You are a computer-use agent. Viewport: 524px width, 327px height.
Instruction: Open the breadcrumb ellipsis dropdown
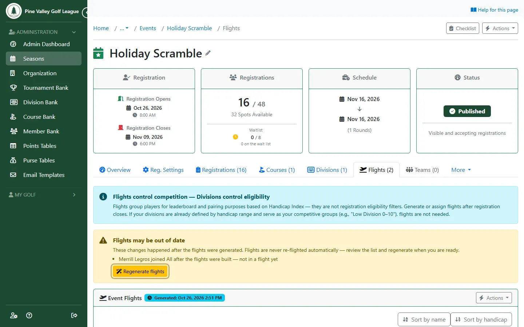coord(124,28)
